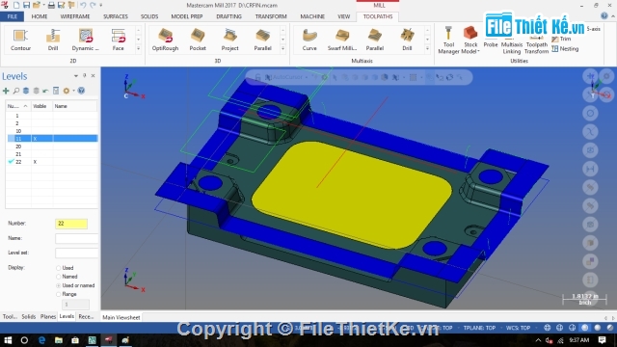Open Levels panel help icon
Viewport: 617px width, 347px height.
point(81,91)
